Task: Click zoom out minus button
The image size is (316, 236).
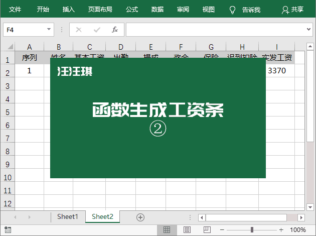Action: pyautogui.click(x=222, y=230)
